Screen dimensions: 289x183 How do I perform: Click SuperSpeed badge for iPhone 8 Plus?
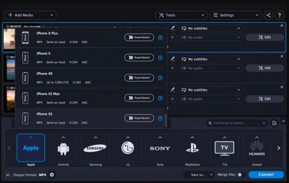tap(139, 38)
